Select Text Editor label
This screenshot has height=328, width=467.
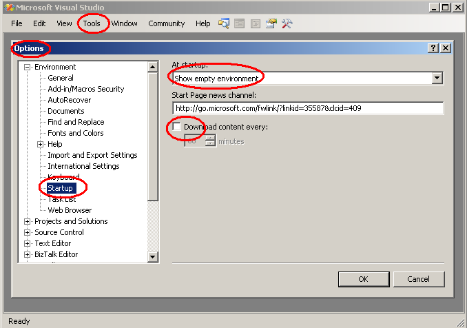53,243
